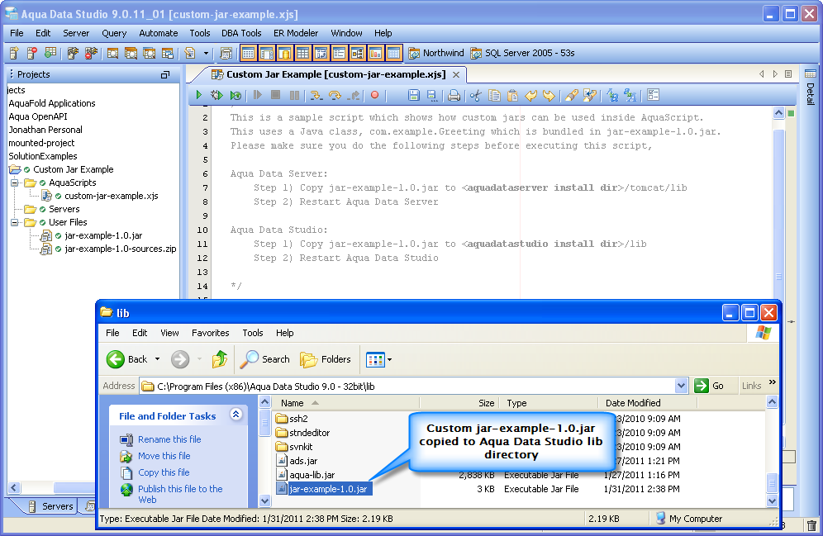Click the Name column header sort arrow
Image resolution: width=823 pixels, height=536 pixels.
click(315, 403)
